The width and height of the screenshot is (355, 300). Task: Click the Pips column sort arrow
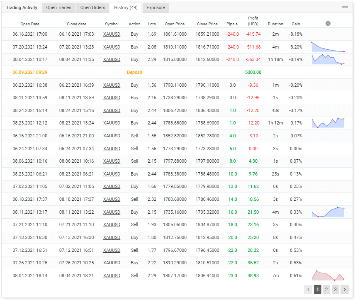pos(236,24)
